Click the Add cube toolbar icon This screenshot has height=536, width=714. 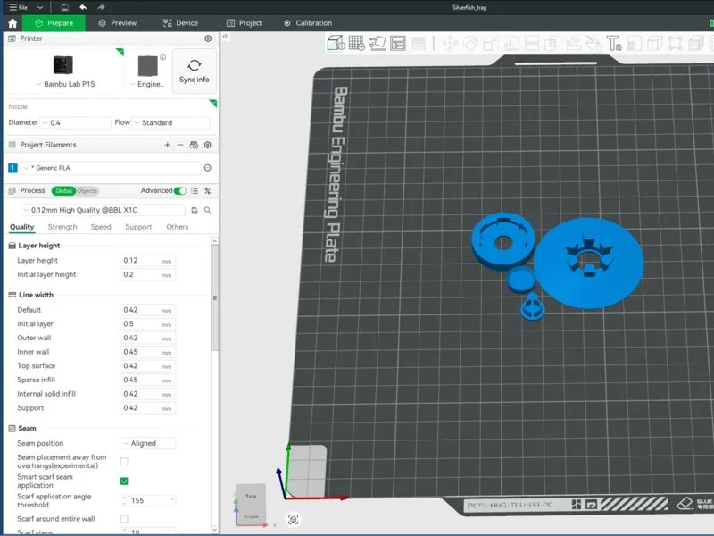(x=336, y=43)
